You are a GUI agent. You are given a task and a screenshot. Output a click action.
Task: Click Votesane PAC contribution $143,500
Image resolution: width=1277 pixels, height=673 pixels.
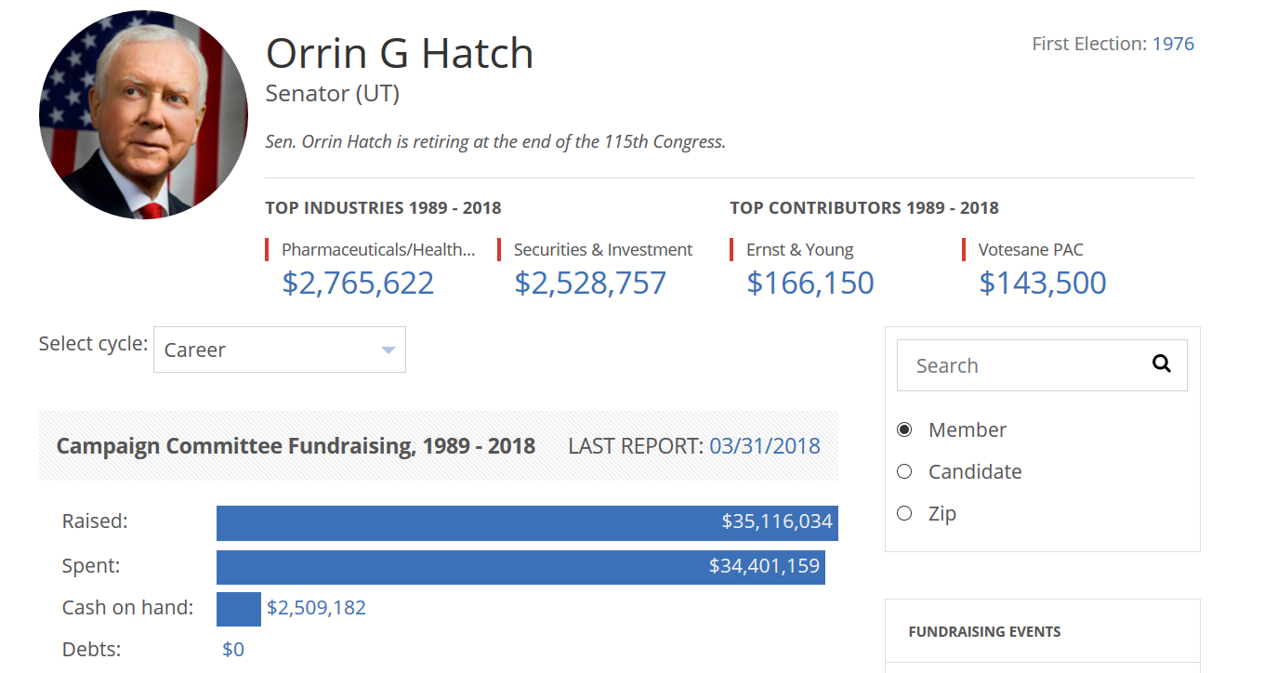[1043, 283]
